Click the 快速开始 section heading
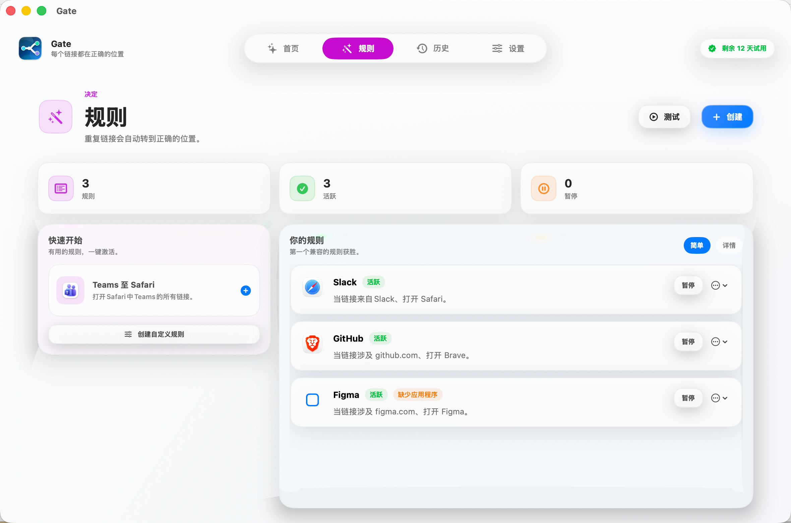Viewport: 791px width, 523px height. pos(65,240)
